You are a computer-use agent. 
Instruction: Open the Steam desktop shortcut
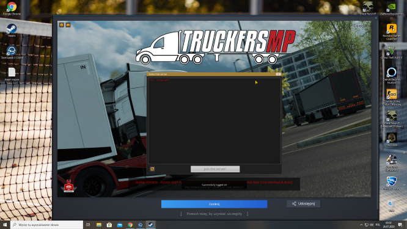pos(12,31)
